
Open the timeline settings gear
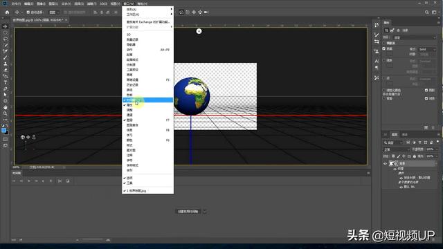[51, 181]
